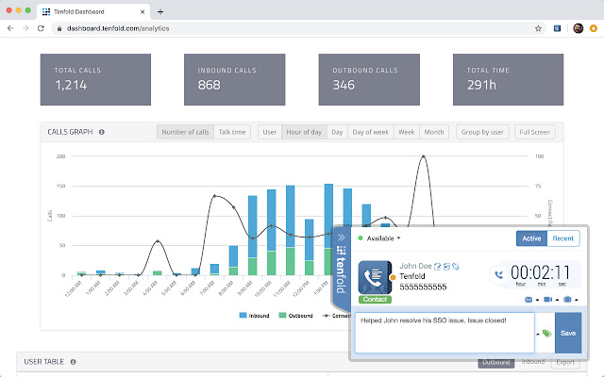Click the Calls Graph info icon
The height and width of the screenshot is (377, 604).
tap(102, 132)
